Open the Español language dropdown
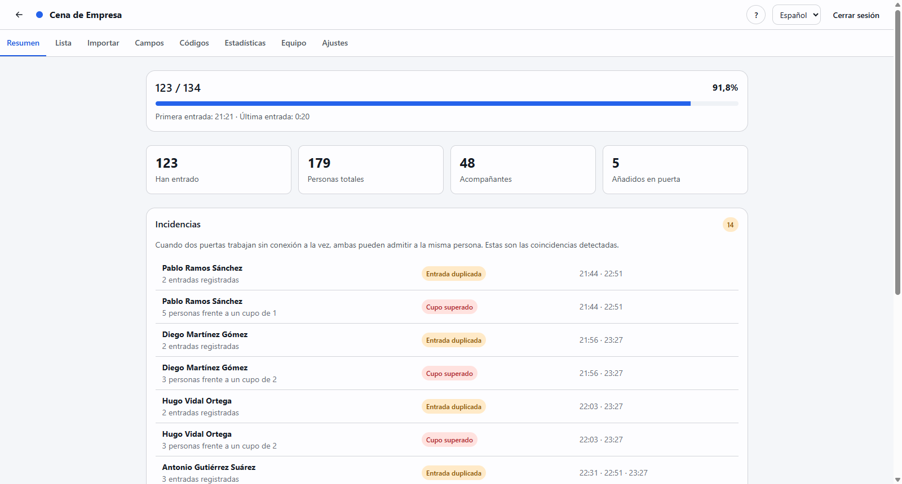 coord(797,15)
